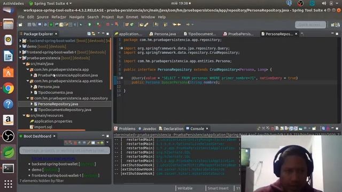Switch to Persona.java editor tab
The image size is (342, 192).
pos(162,34)
